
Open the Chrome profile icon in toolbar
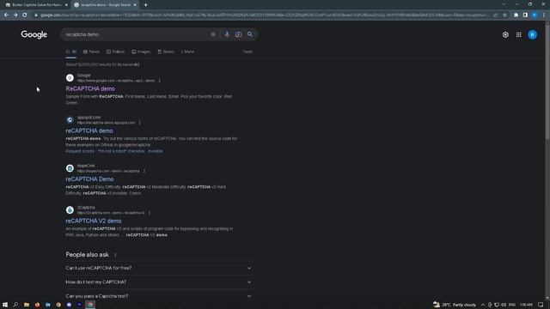(535, 15)
